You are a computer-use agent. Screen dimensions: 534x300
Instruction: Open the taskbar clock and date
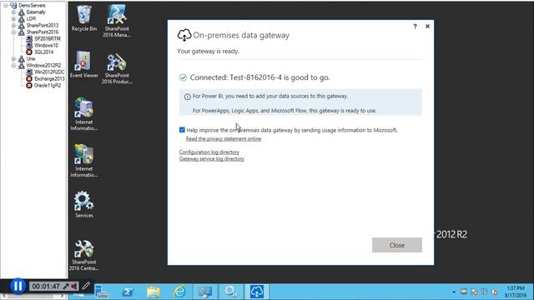(x=516, y=292)
